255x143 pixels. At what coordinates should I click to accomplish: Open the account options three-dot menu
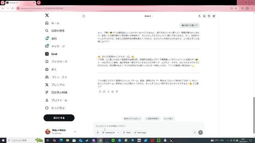pyautogui.click(x=75, y=131)
